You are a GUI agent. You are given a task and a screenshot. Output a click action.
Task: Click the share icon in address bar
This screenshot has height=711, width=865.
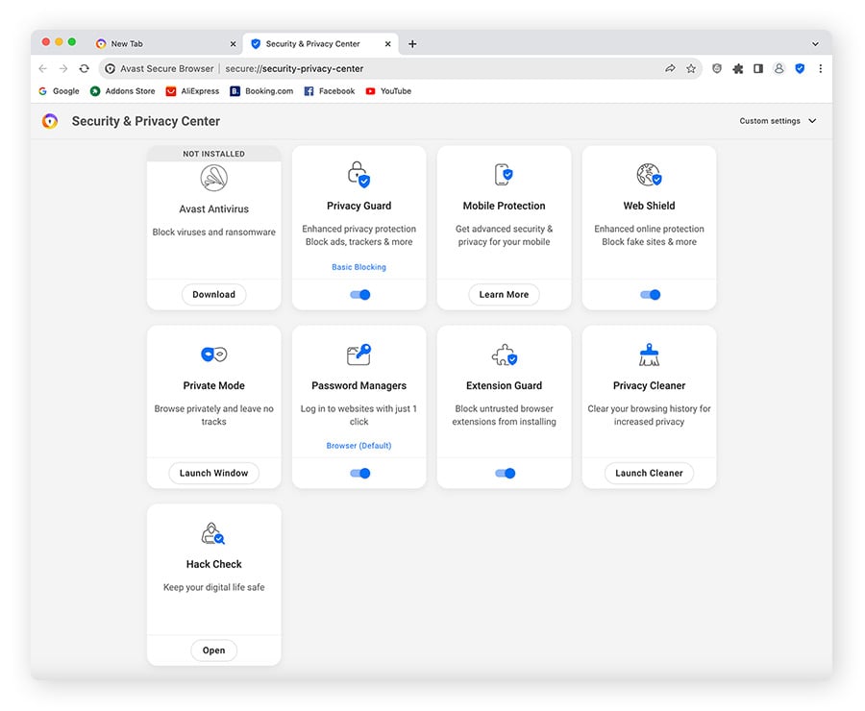tap(670, 68)
